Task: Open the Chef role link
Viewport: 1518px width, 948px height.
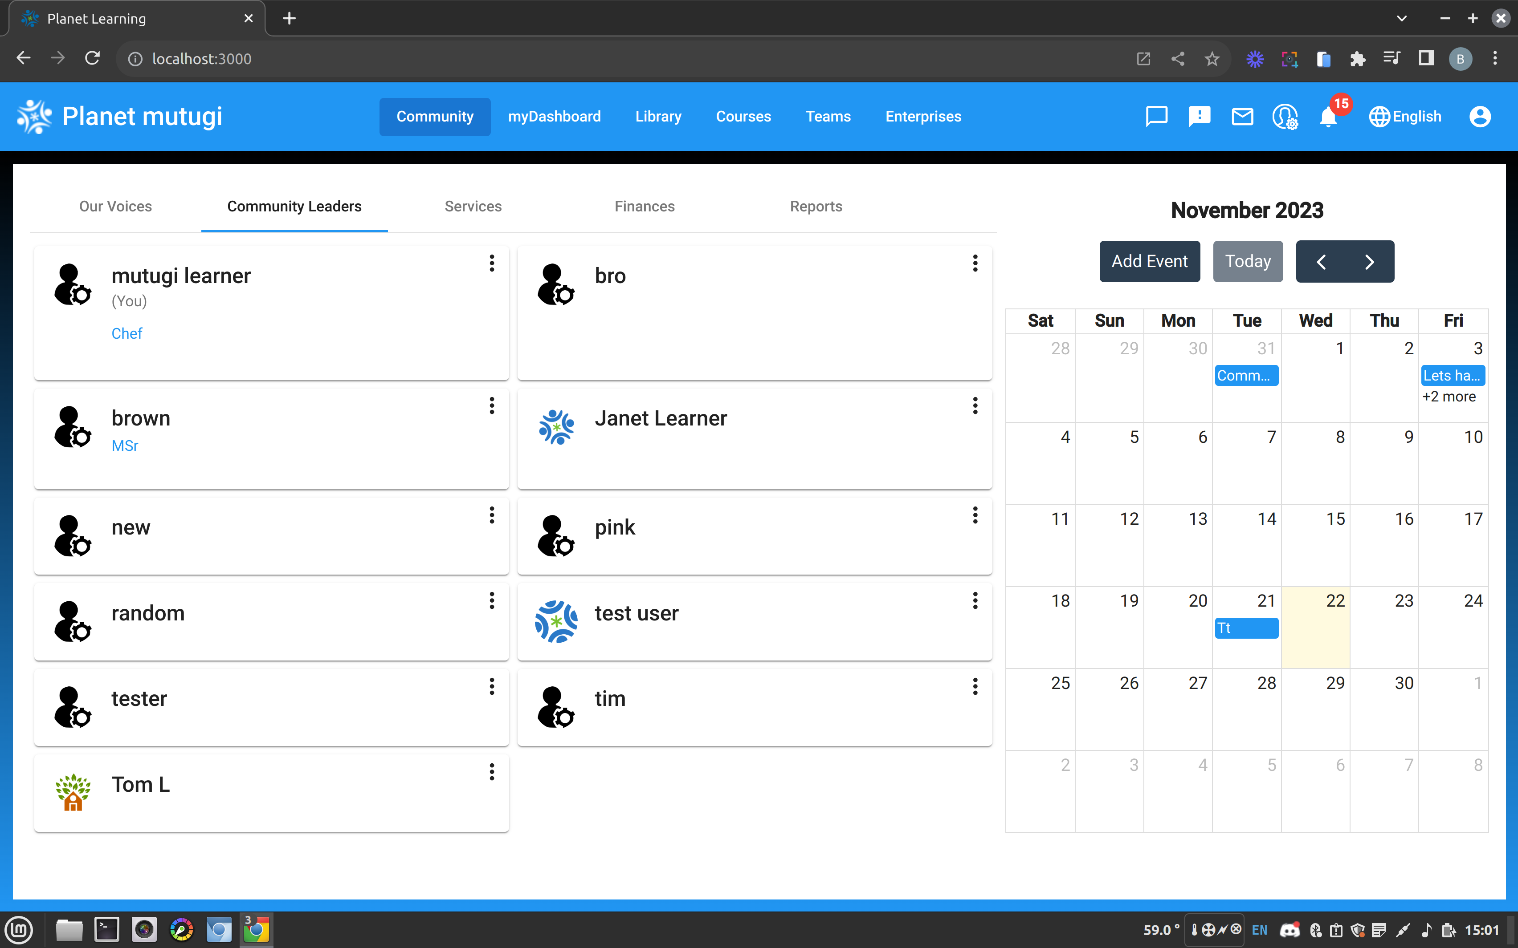Action: [126, 333]
